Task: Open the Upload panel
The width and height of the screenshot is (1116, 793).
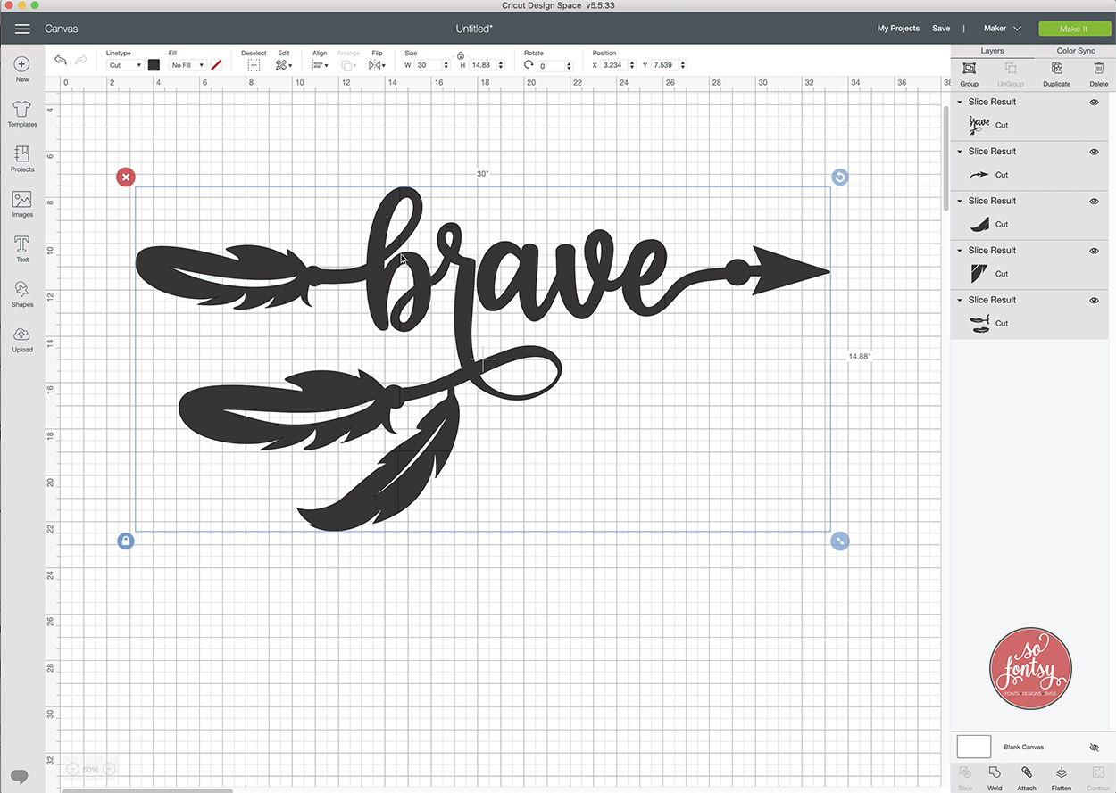Action: pos(22,339)
